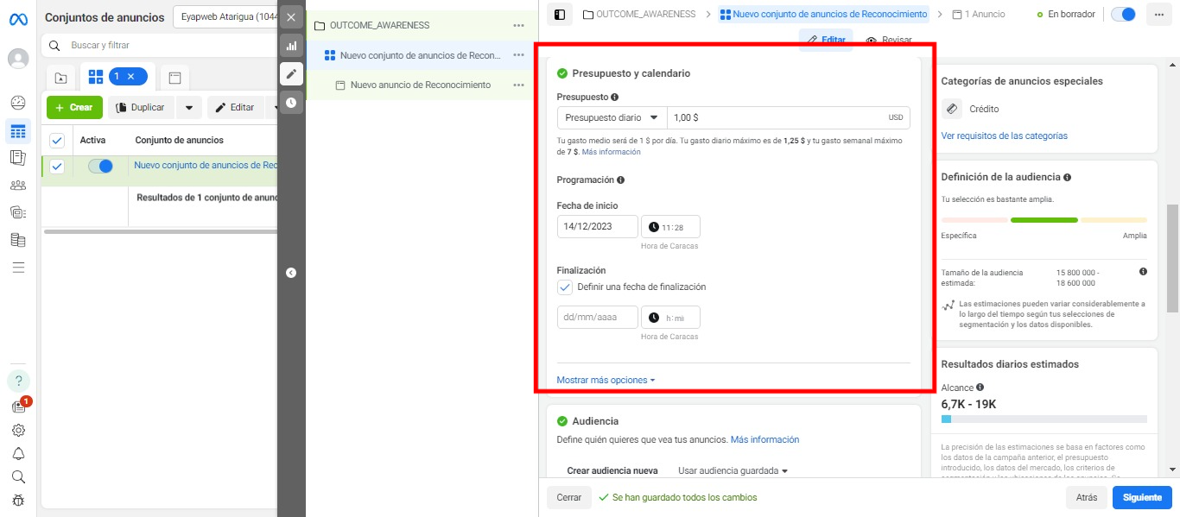Toggle the select-all checkbox in table header
The width and height of the screenshot is (1180, 517).
pyautogui.click(x=57, y=141)
